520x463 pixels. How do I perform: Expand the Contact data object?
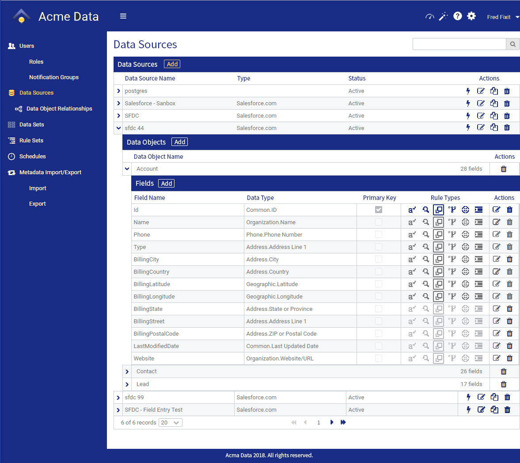click(127, 372)
